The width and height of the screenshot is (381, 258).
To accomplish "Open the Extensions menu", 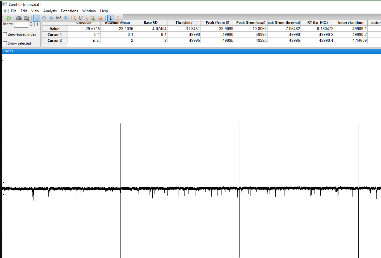I will click(69, 11).
